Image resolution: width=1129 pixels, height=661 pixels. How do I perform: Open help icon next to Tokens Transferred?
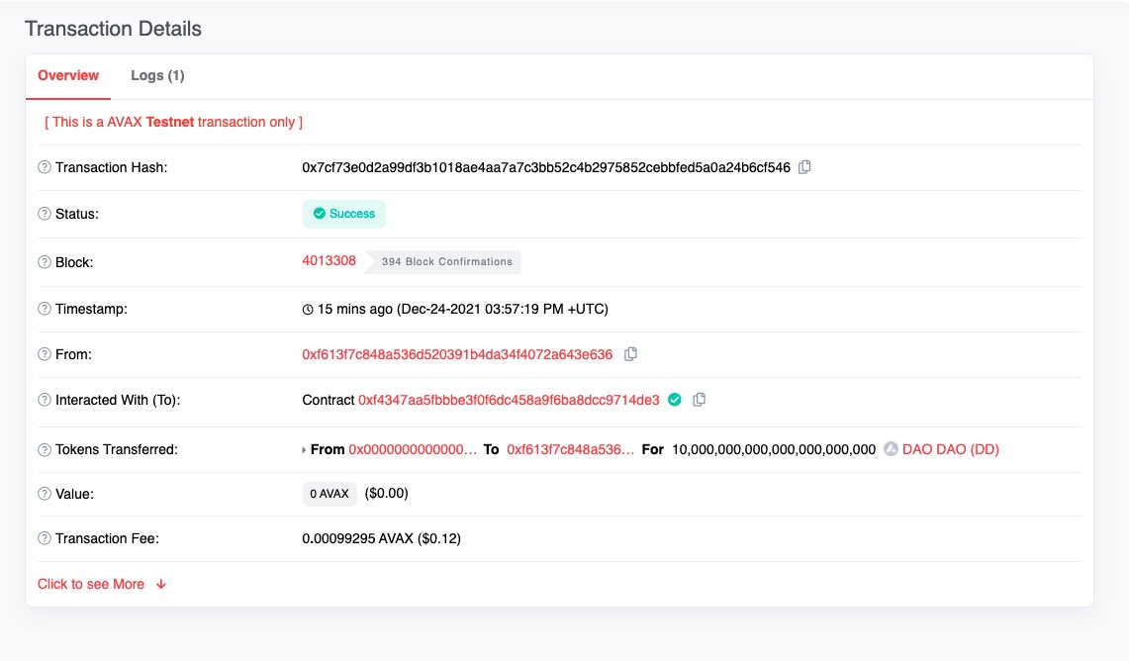pos(44,449)
